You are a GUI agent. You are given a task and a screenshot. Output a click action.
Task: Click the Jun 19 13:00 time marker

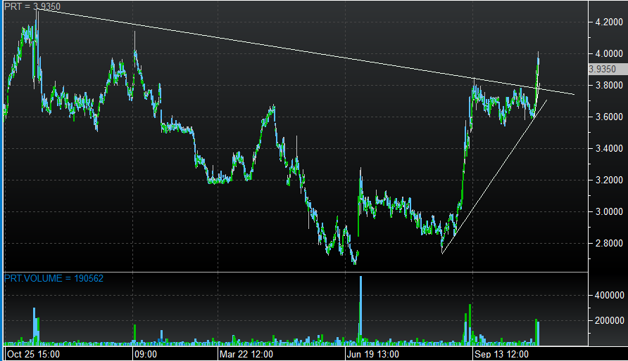pyautogui.click(x=374, y=354)
